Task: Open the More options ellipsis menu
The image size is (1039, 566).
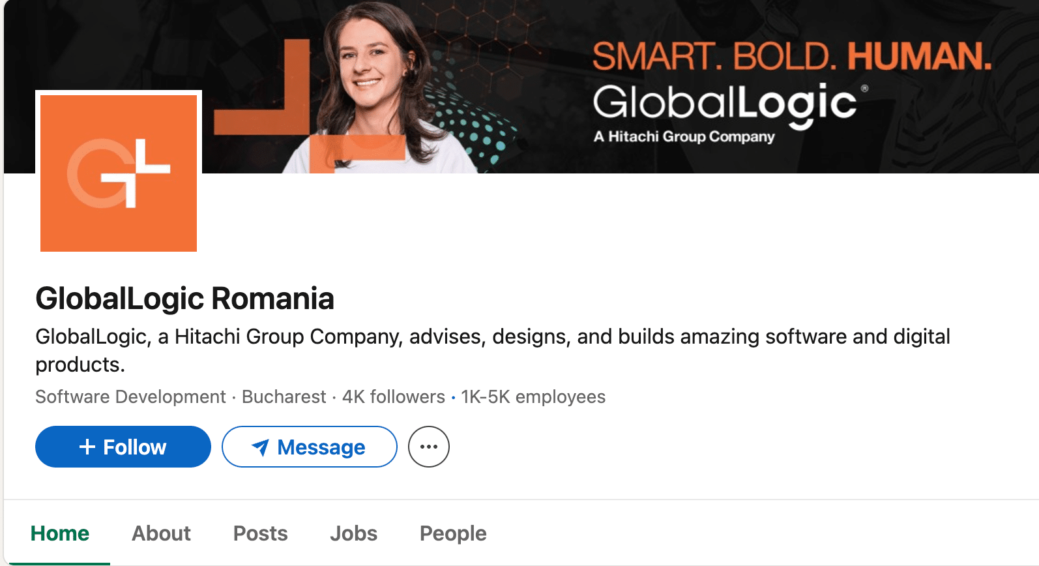Action: tap(428, 447)
